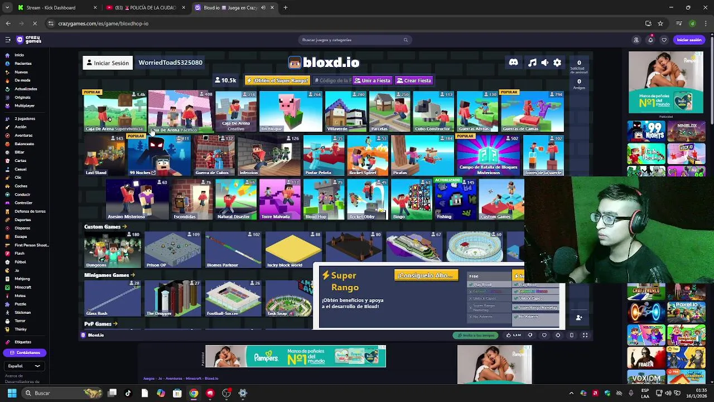Viewport: 714px width, 402px height.
Task: Click the add friend icon at game's right edge
Action: (x=579, y=318)
